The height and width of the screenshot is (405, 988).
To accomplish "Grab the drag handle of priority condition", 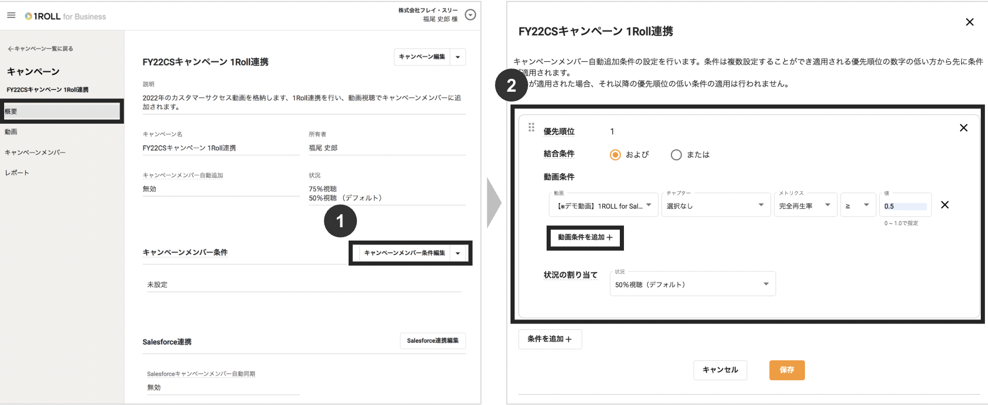I will coord(531,127).
